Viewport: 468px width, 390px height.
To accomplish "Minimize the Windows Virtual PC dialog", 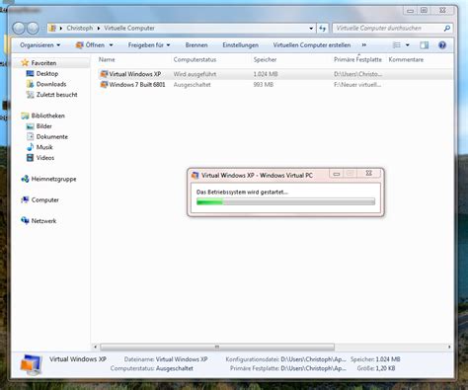I will (337, 174).
